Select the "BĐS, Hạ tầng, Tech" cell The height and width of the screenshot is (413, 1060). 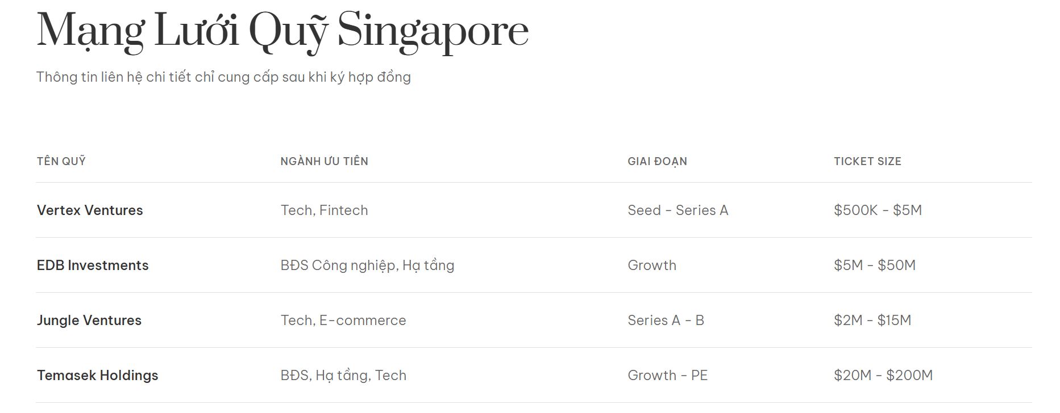click(343, 376)
